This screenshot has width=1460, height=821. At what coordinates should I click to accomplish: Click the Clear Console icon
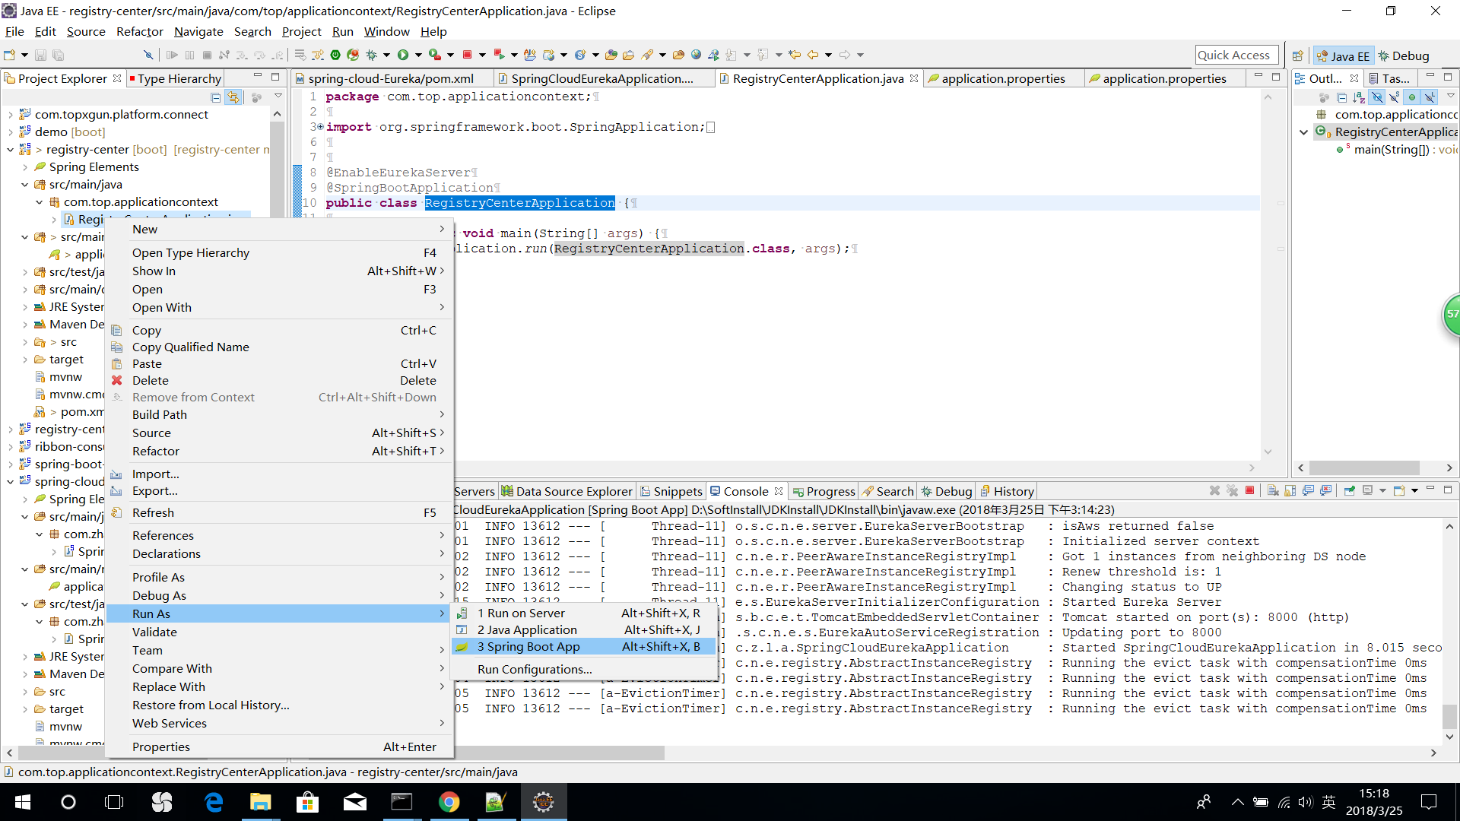click(x=1274, y=490)
